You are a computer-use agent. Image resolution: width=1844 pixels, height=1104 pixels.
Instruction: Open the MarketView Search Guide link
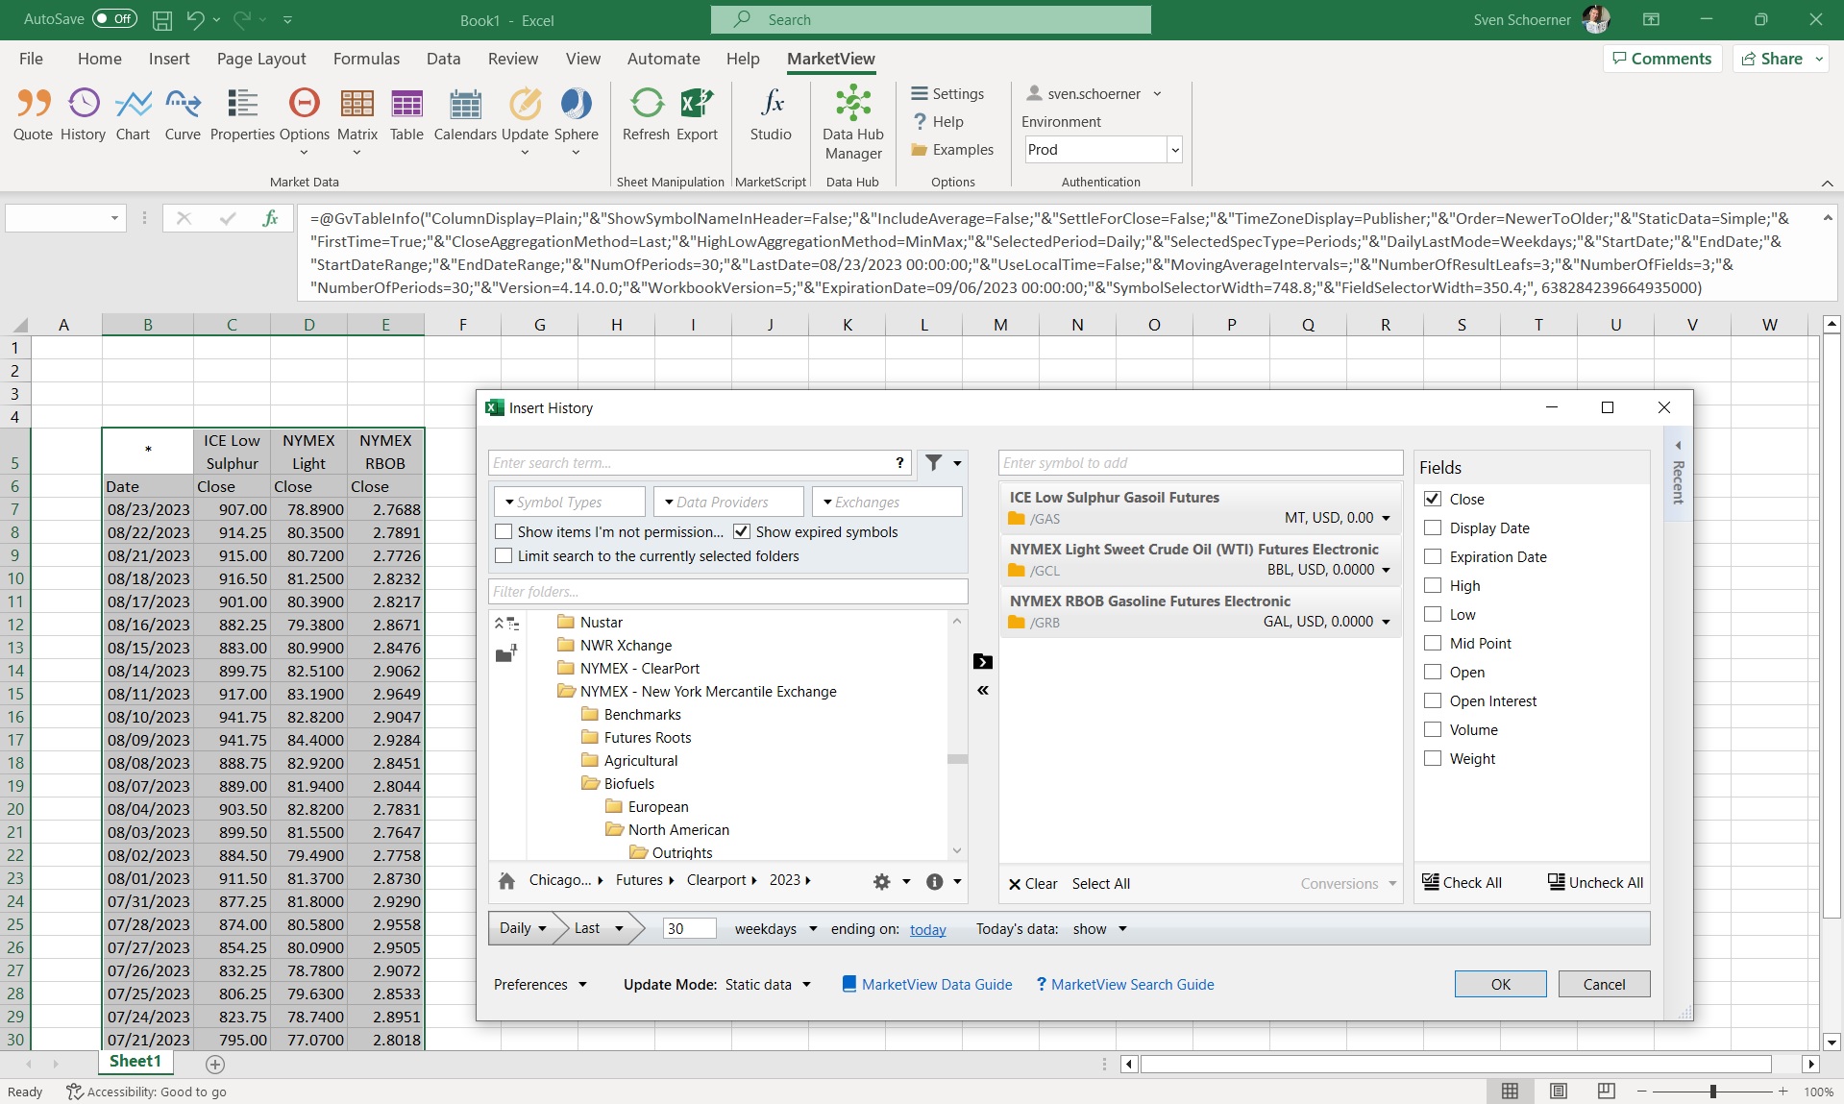[x=1125, y=984]
